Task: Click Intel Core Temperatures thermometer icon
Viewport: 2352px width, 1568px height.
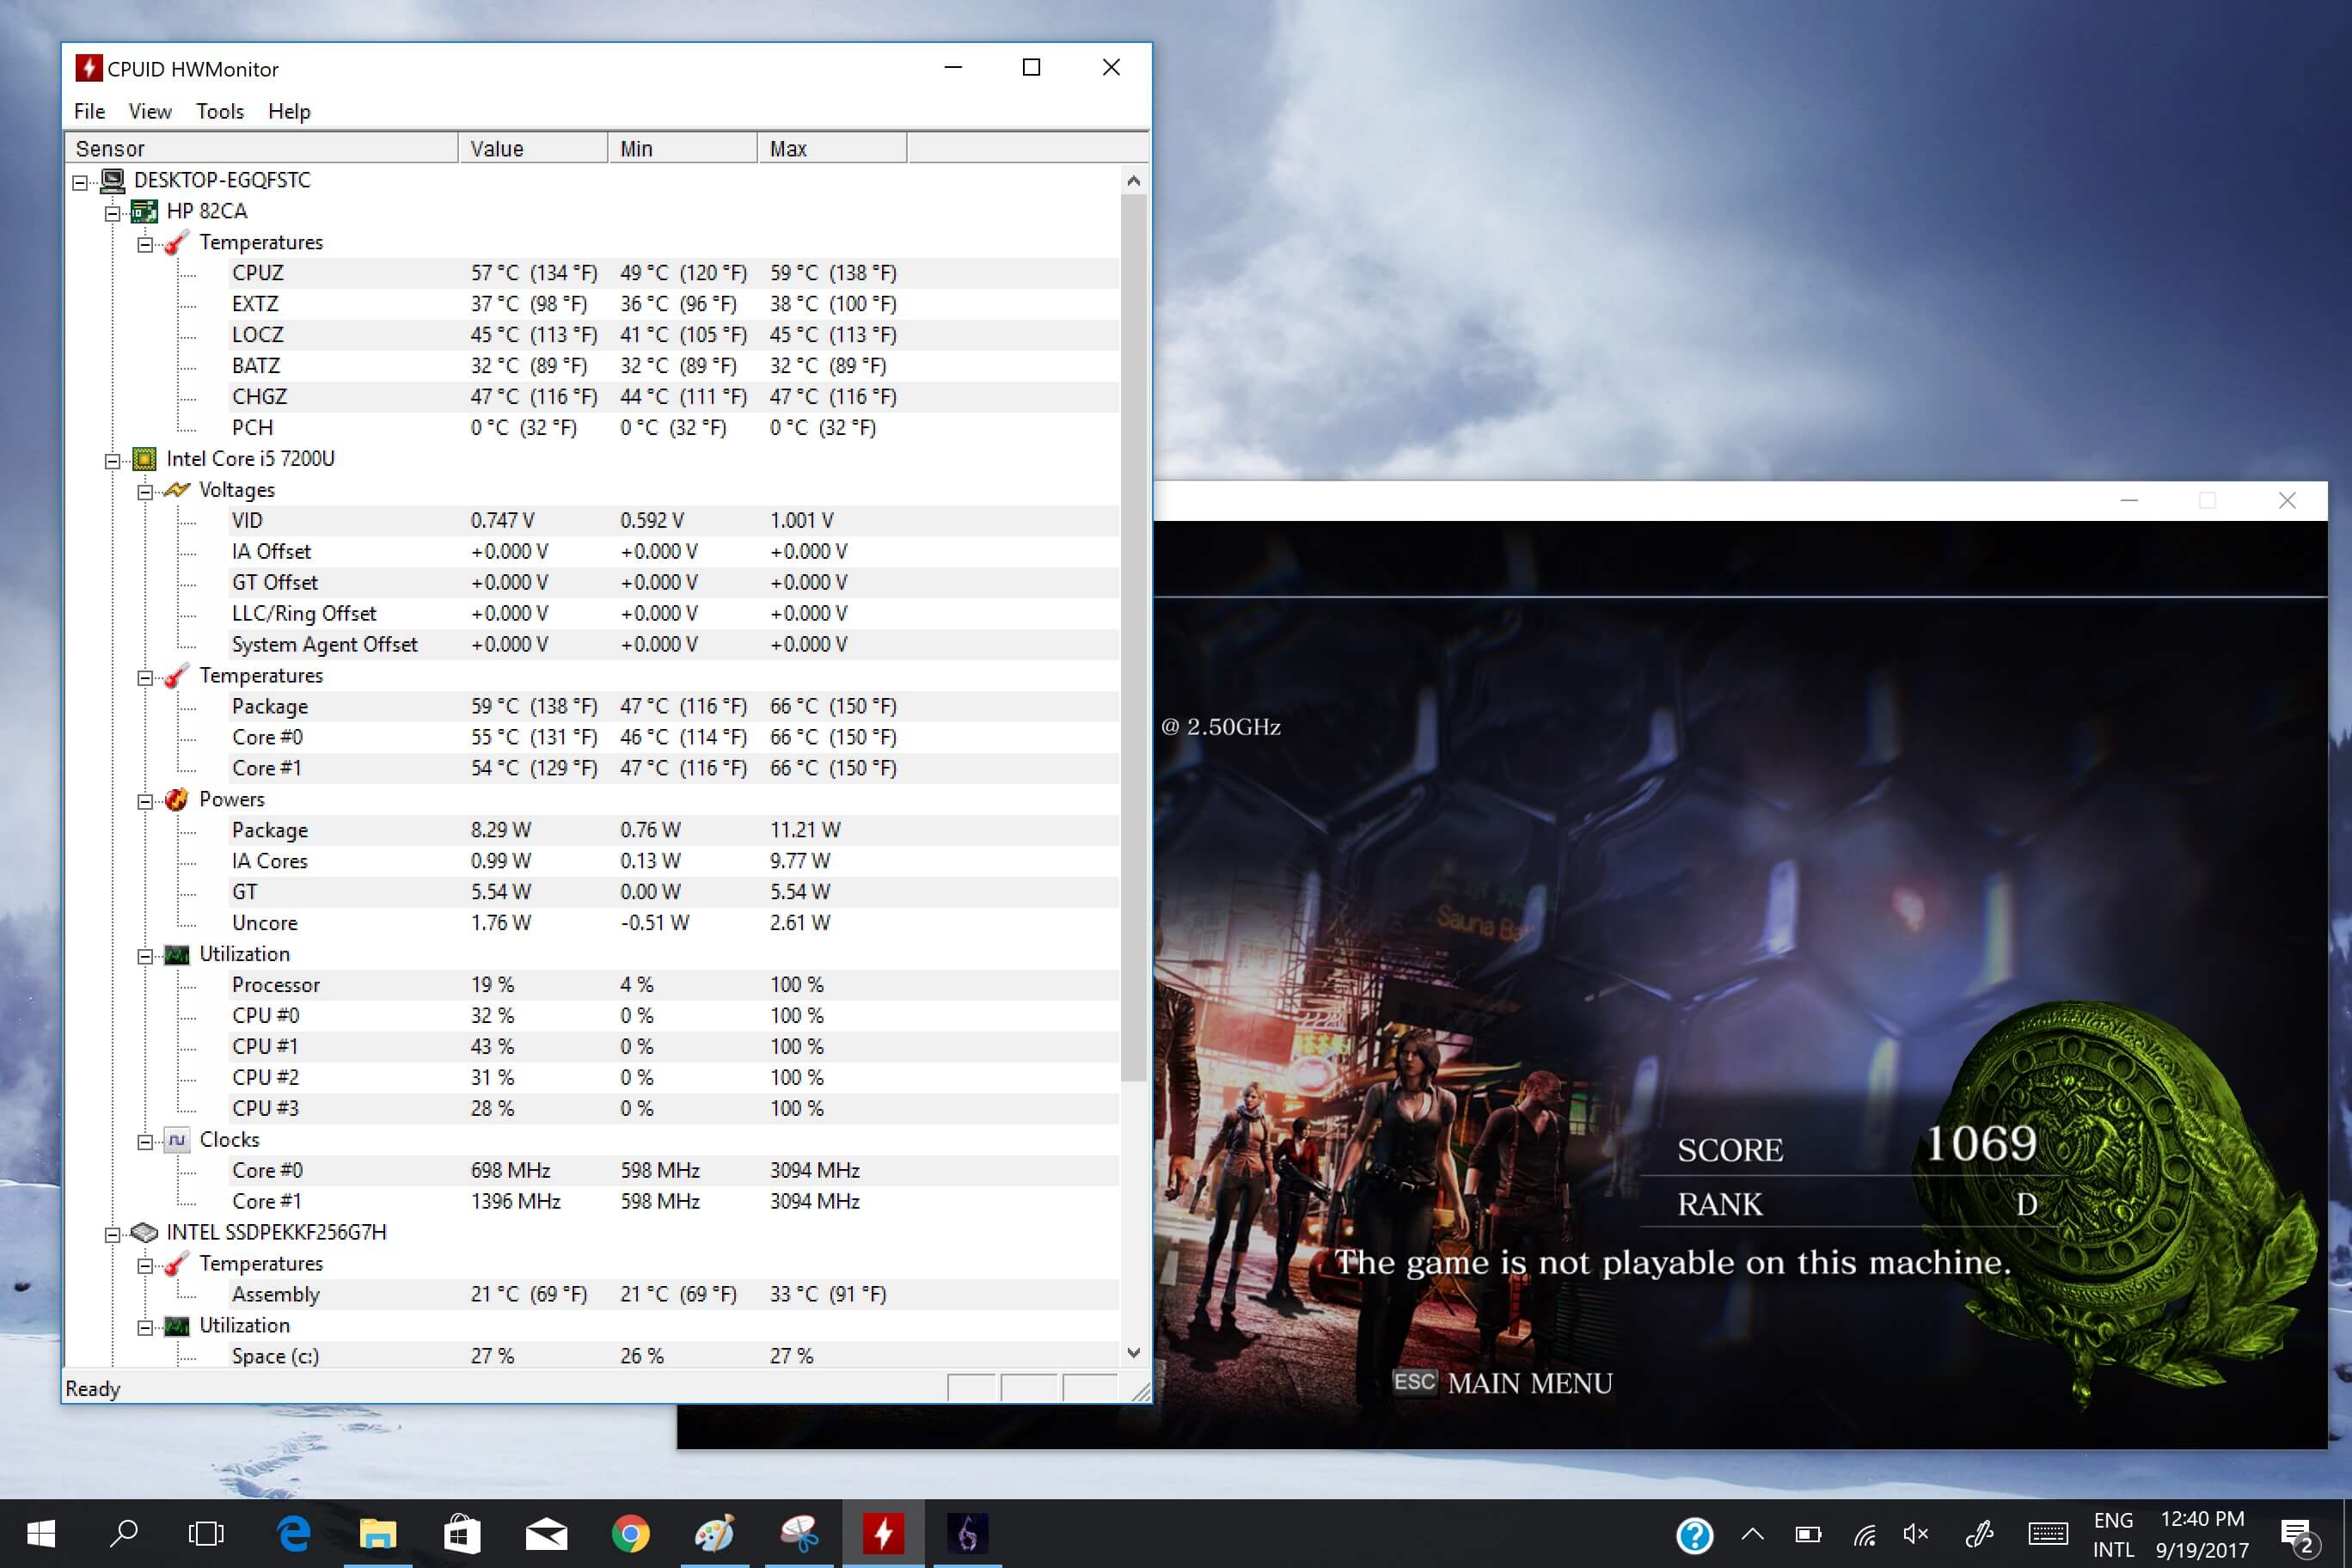Action: coord(177,676)
